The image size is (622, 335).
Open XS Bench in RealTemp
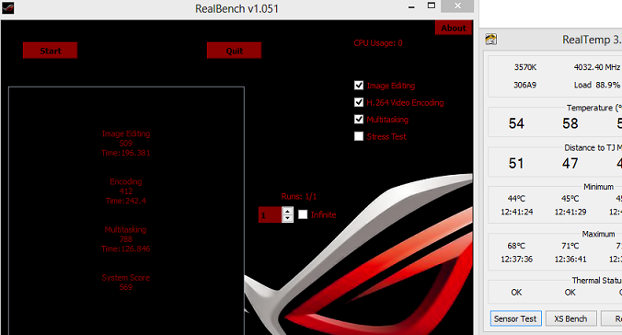coord(570,318)
